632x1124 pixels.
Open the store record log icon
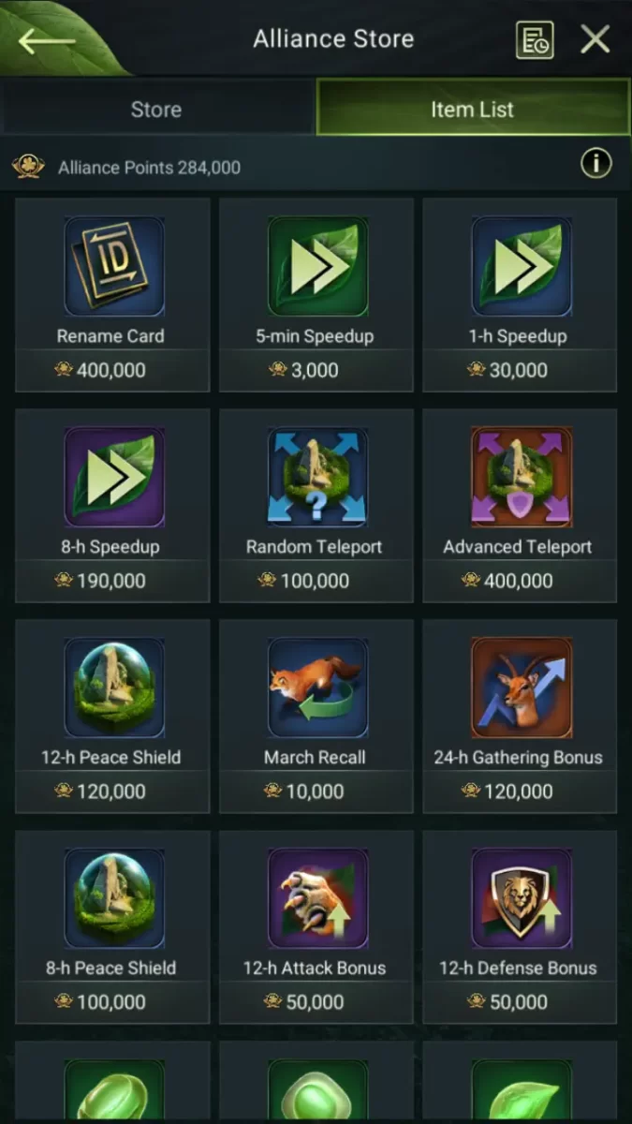click(x=535, y=40)
